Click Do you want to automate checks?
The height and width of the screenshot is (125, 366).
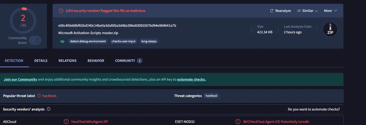click(x=314, y=109)
